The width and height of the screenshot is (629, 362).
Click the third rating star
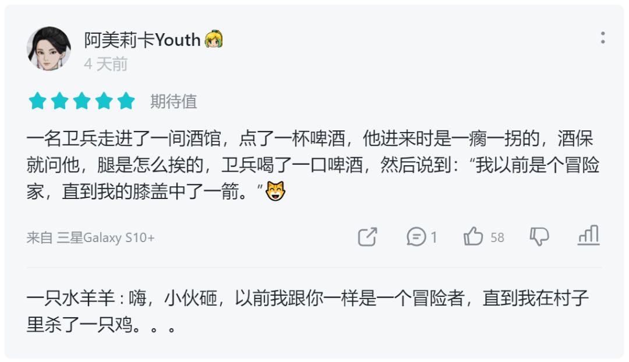(82, 101)
